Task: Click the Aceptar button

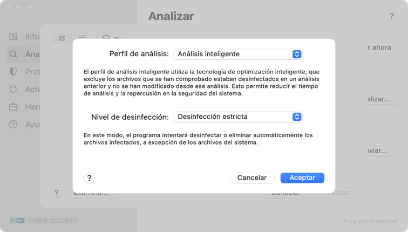Action: click(x=302, y=178)
